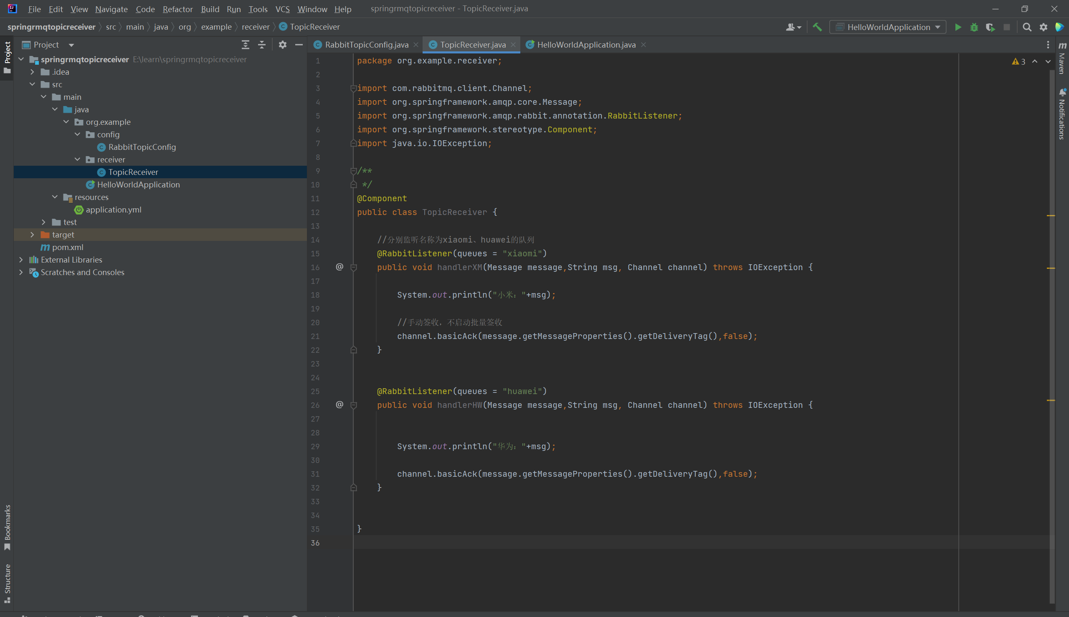This screenshot has width=1069, height=617.
Task: Expand External Libraries node
Action: pos(21,260)
